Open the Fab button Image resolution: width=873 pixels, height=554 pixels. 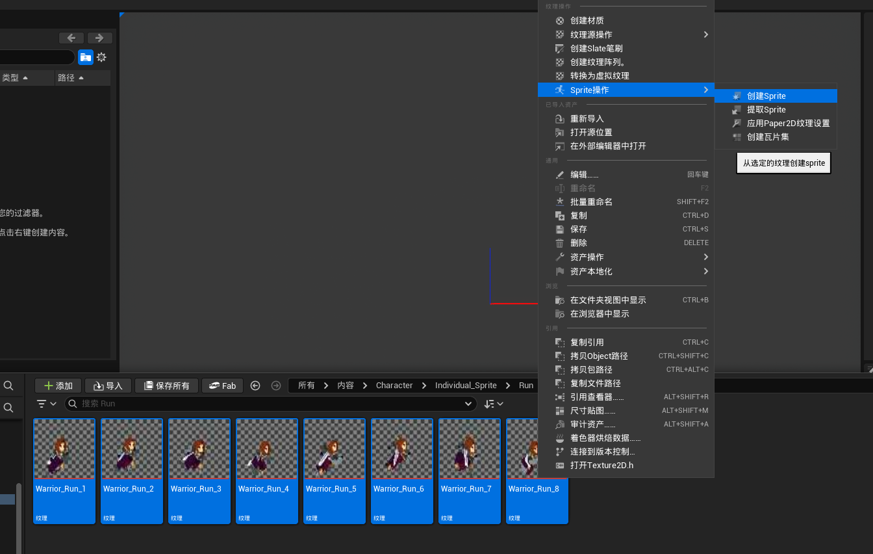(222, 386)
